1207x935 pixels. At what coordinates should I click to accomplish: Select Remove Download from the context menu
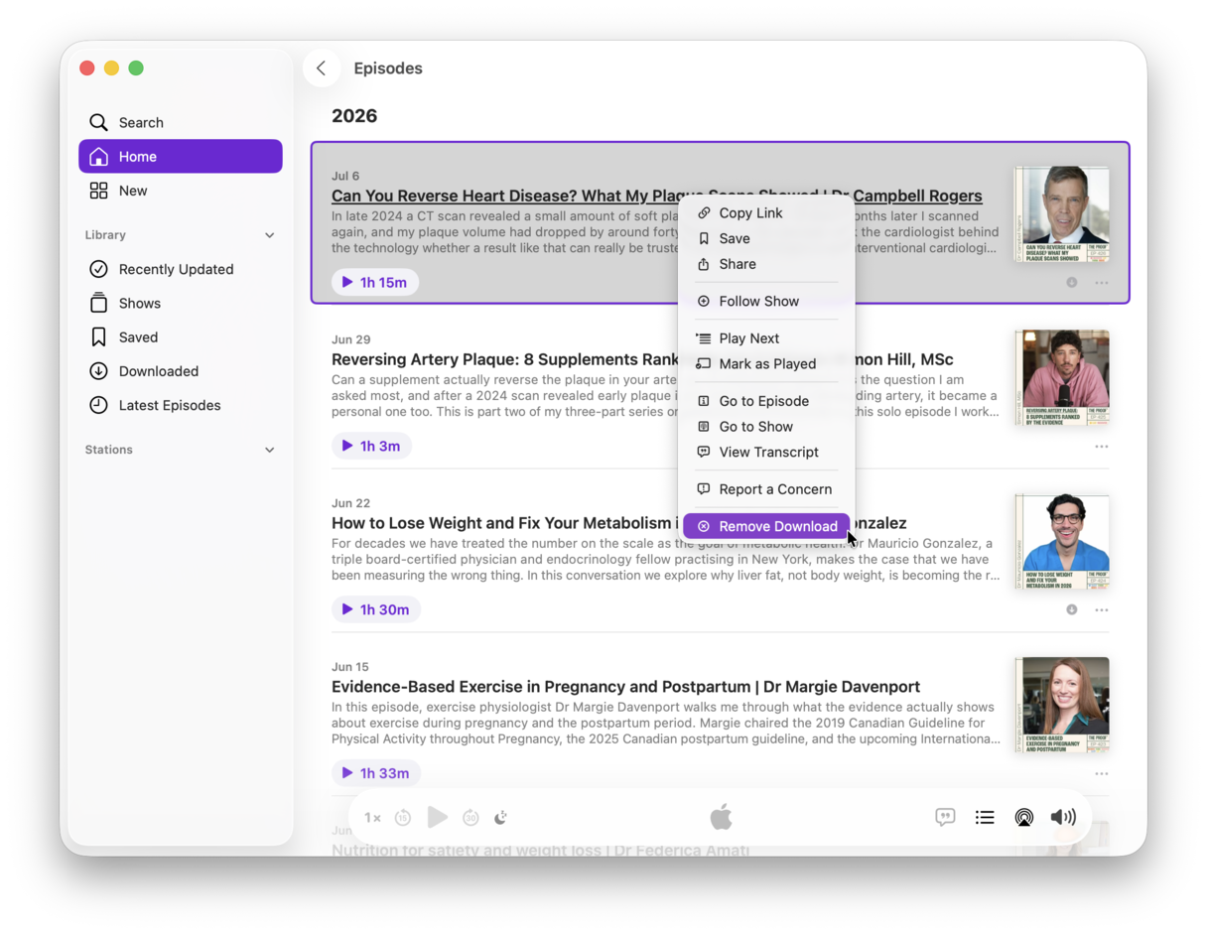pos(766,526)
